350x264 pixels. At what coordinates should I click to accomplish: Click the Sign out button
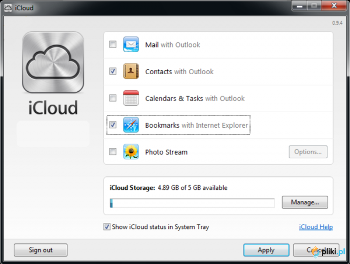point(41,250)
